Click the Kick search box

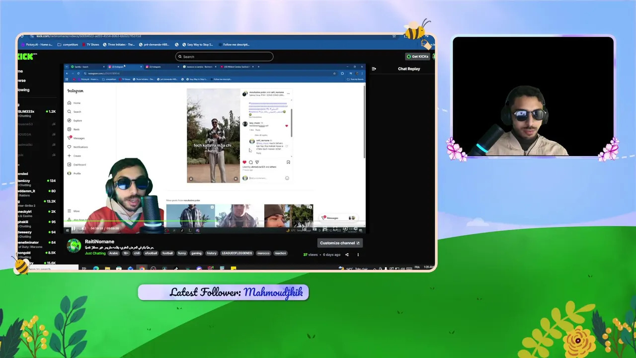coord(224,57)
